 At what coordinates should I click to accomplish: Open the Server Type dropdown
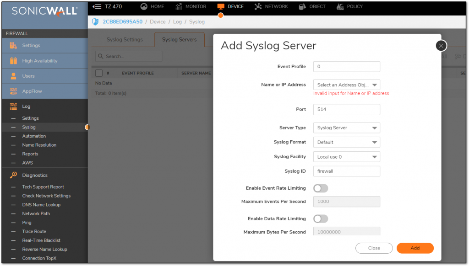pyautogui.click(x=346, y=128)
